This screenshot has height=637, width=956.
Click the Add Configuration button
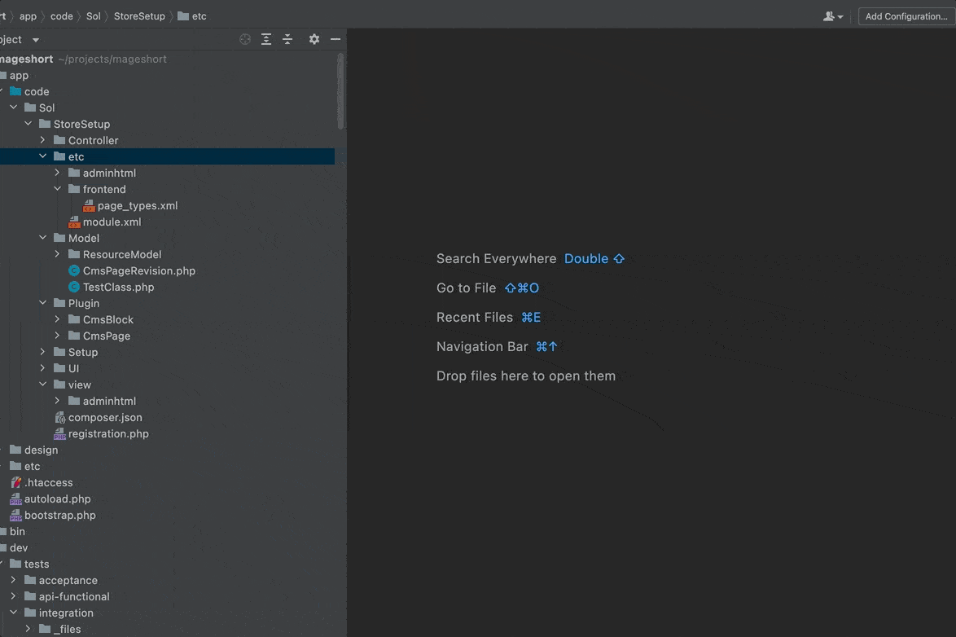tap(906, 16)
